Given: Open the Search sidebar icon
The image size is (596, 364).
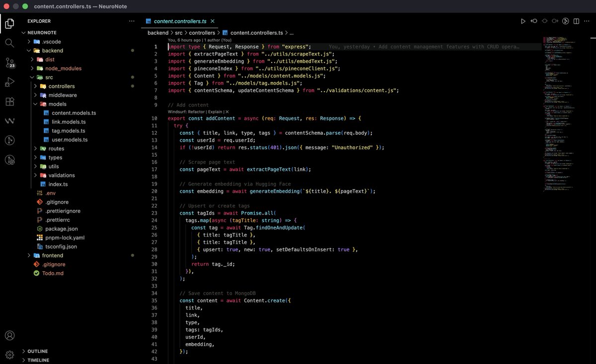Looking at the screenshot, I should point(9,43).
